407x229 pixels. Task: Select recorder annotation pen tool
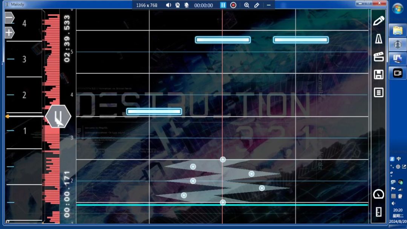click(x=257, y=5)
